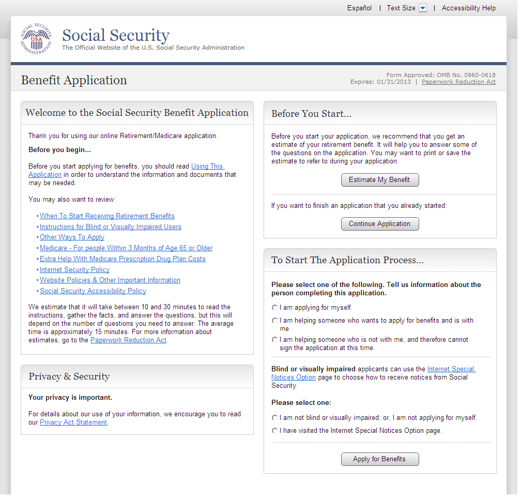Open the Using This Application link

tap(207, 167)
